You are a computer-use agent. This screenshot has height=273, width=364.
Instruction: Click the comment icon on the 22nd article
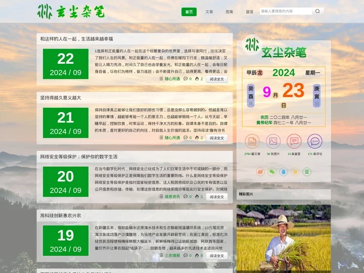pos(185,79)
